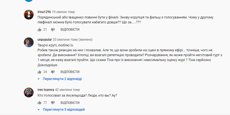Click '42 хвилини тому' comment timestamp
Screen dimensions: 230x115
(x=68, y=90)
